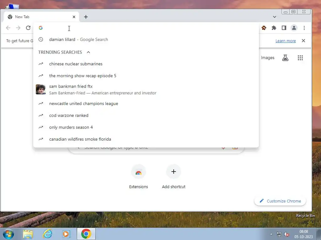Viewport: 321px width, 240px height.
Task: Click the clock icon beside damian lillard
Action: [41, 39]
